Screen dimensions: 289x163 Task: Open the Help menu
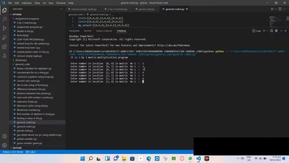(x=71, y=3)
